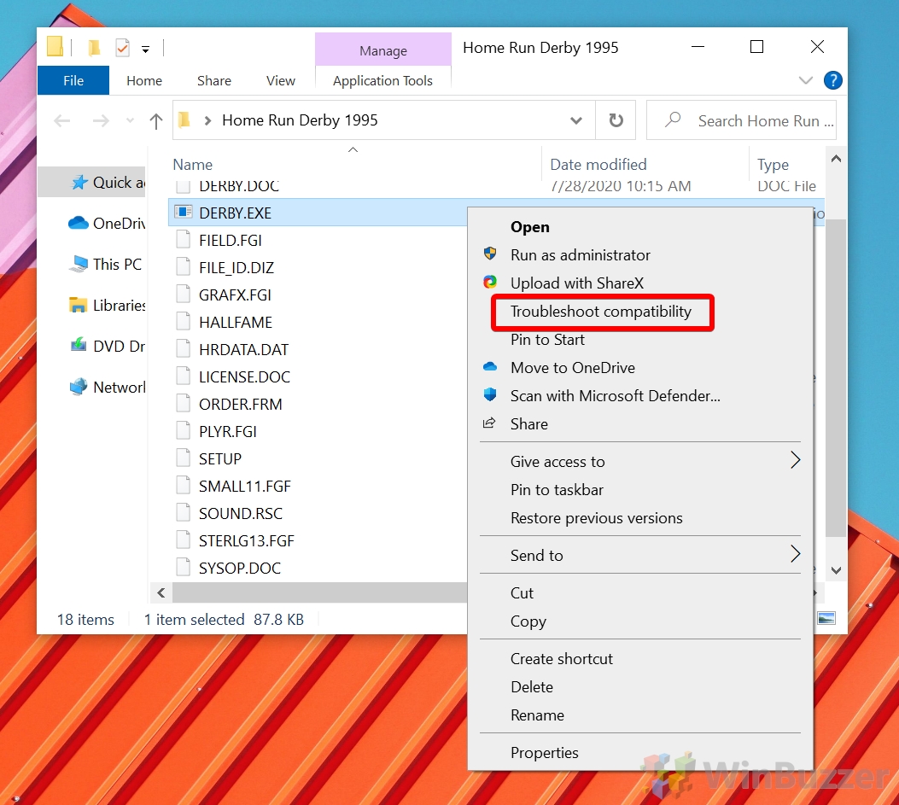The height and width of the screenshot is (805, 899).
Task: Click the Help question mark icon
Action: pos(832,80)
